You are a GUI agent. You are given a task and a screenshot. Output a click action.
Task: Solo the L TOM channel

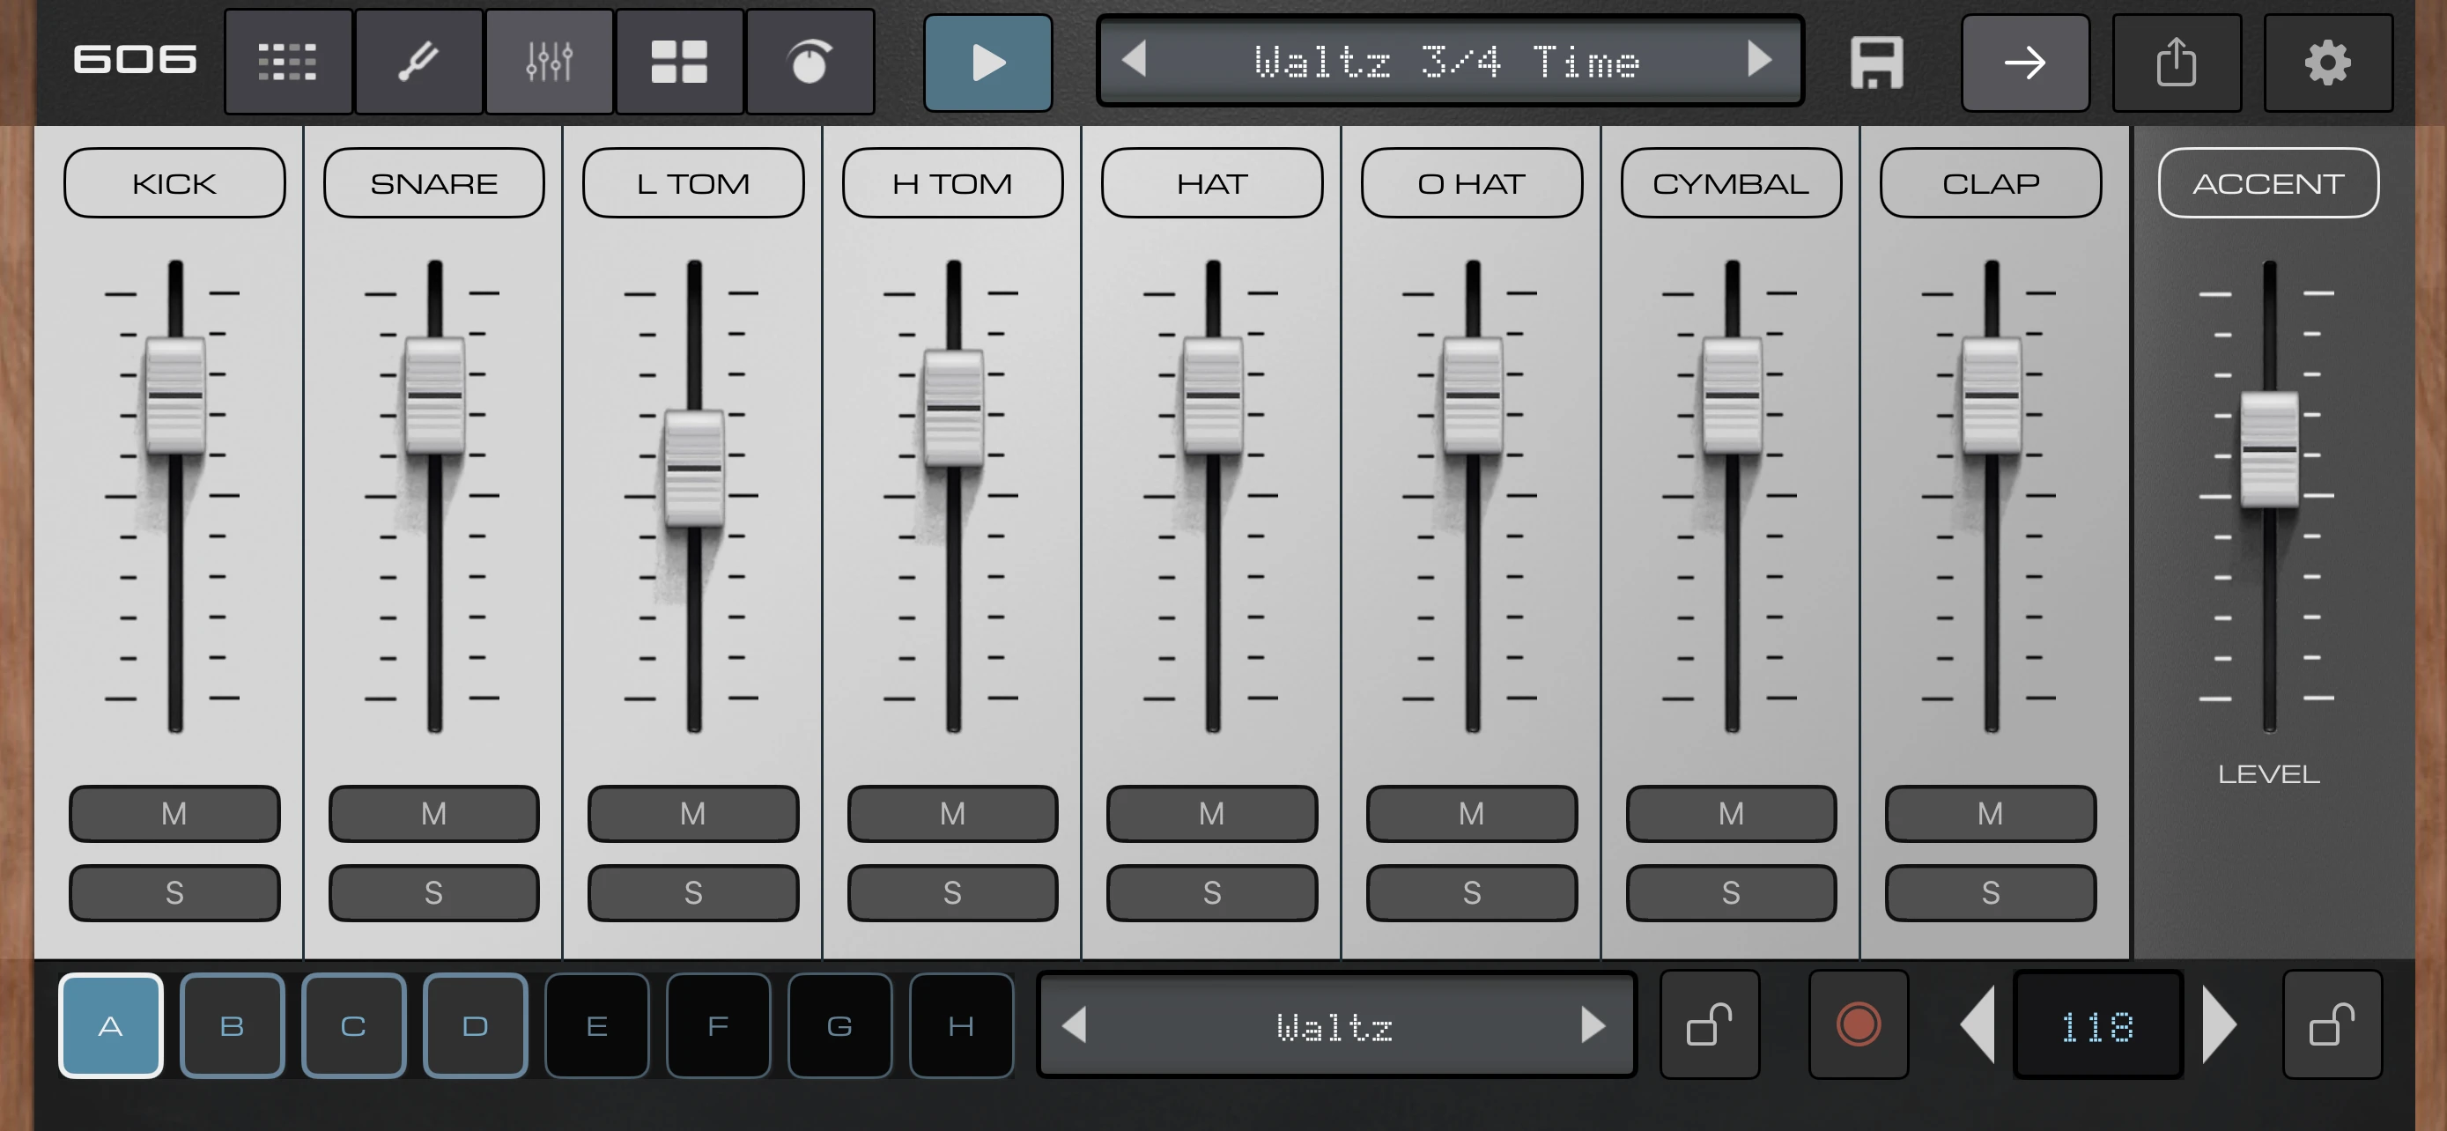[693, 892]
